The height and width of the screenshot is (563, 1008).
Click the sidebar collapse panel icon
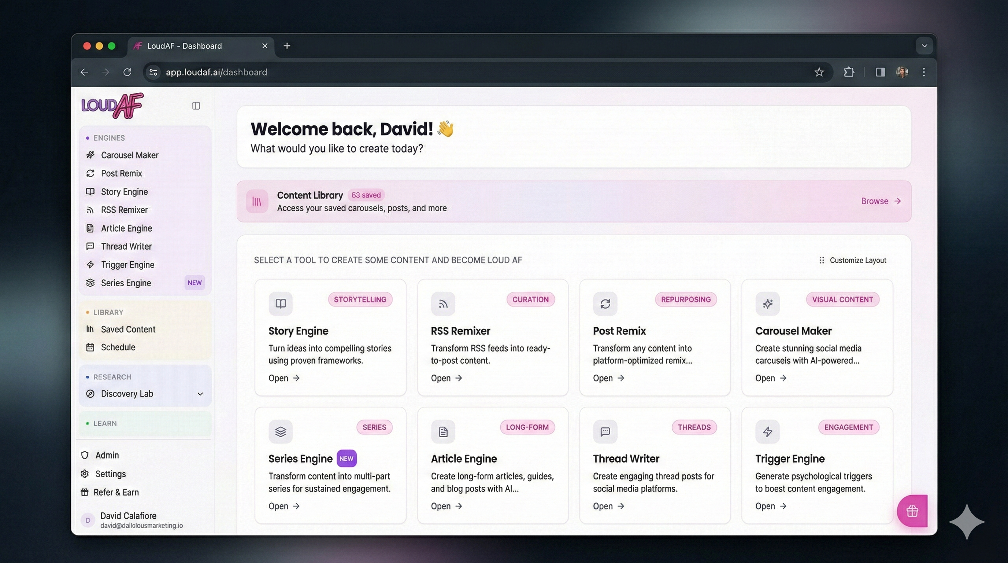point(196,106)
